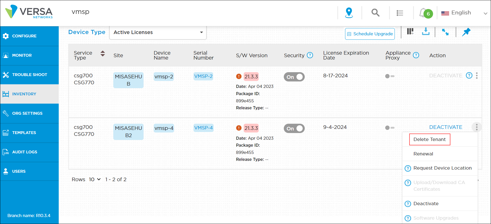
Task: Click Security column help icon
Action: point(310,55)
